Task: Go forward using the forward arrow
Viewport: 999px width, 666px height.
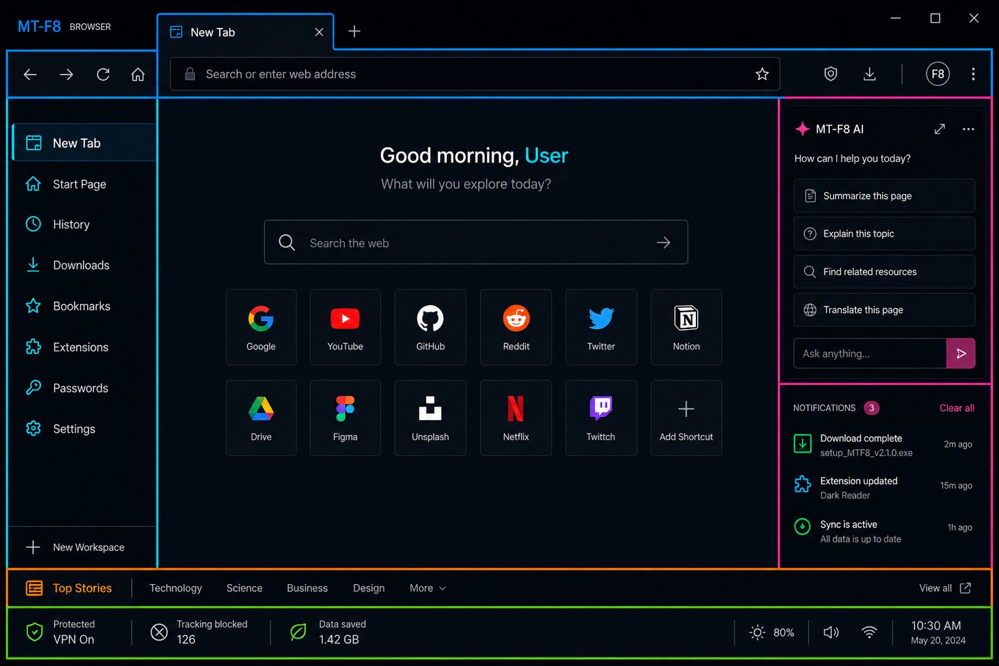Action: [x=67, y=75]
